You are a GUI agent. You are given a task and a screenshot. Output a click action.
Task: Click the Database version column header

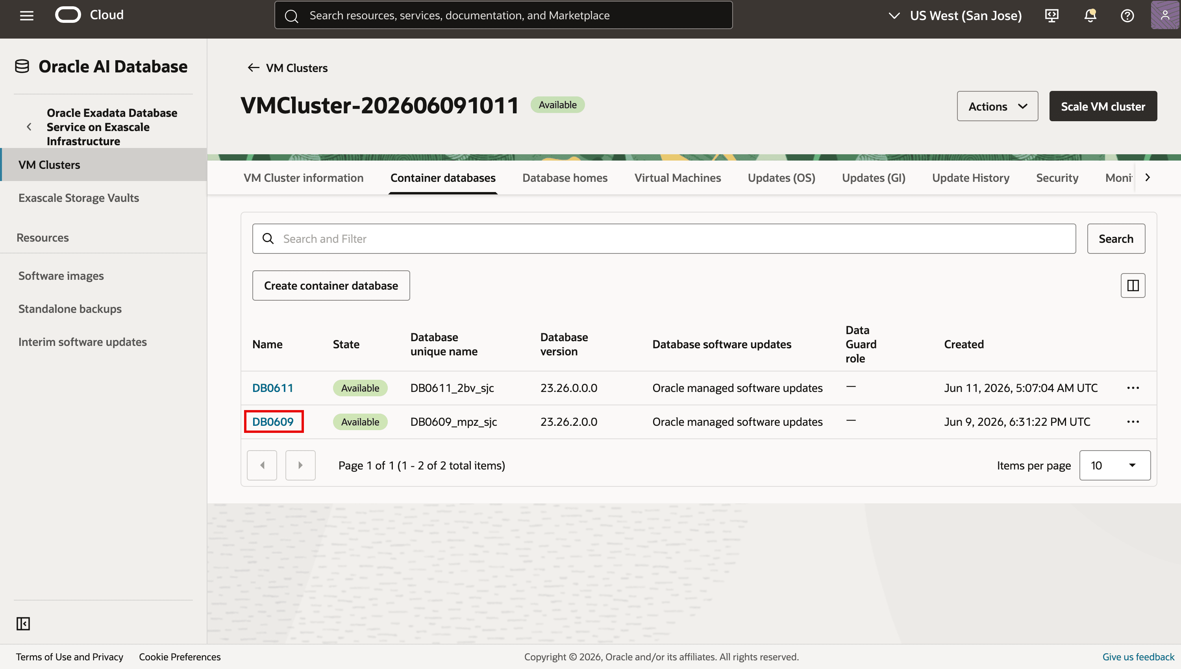[564, 345]
